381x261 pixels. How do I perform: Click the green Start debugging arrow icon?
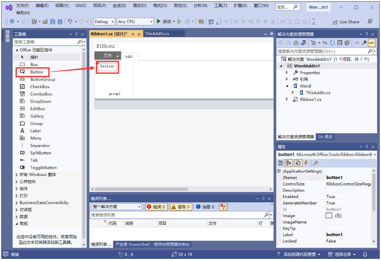click(x=158, y=22)
